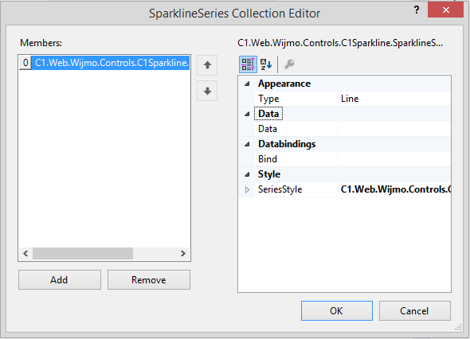Collapse the Databindings category
The height and width of the screenshot is (339, 470).
(247, 144)
